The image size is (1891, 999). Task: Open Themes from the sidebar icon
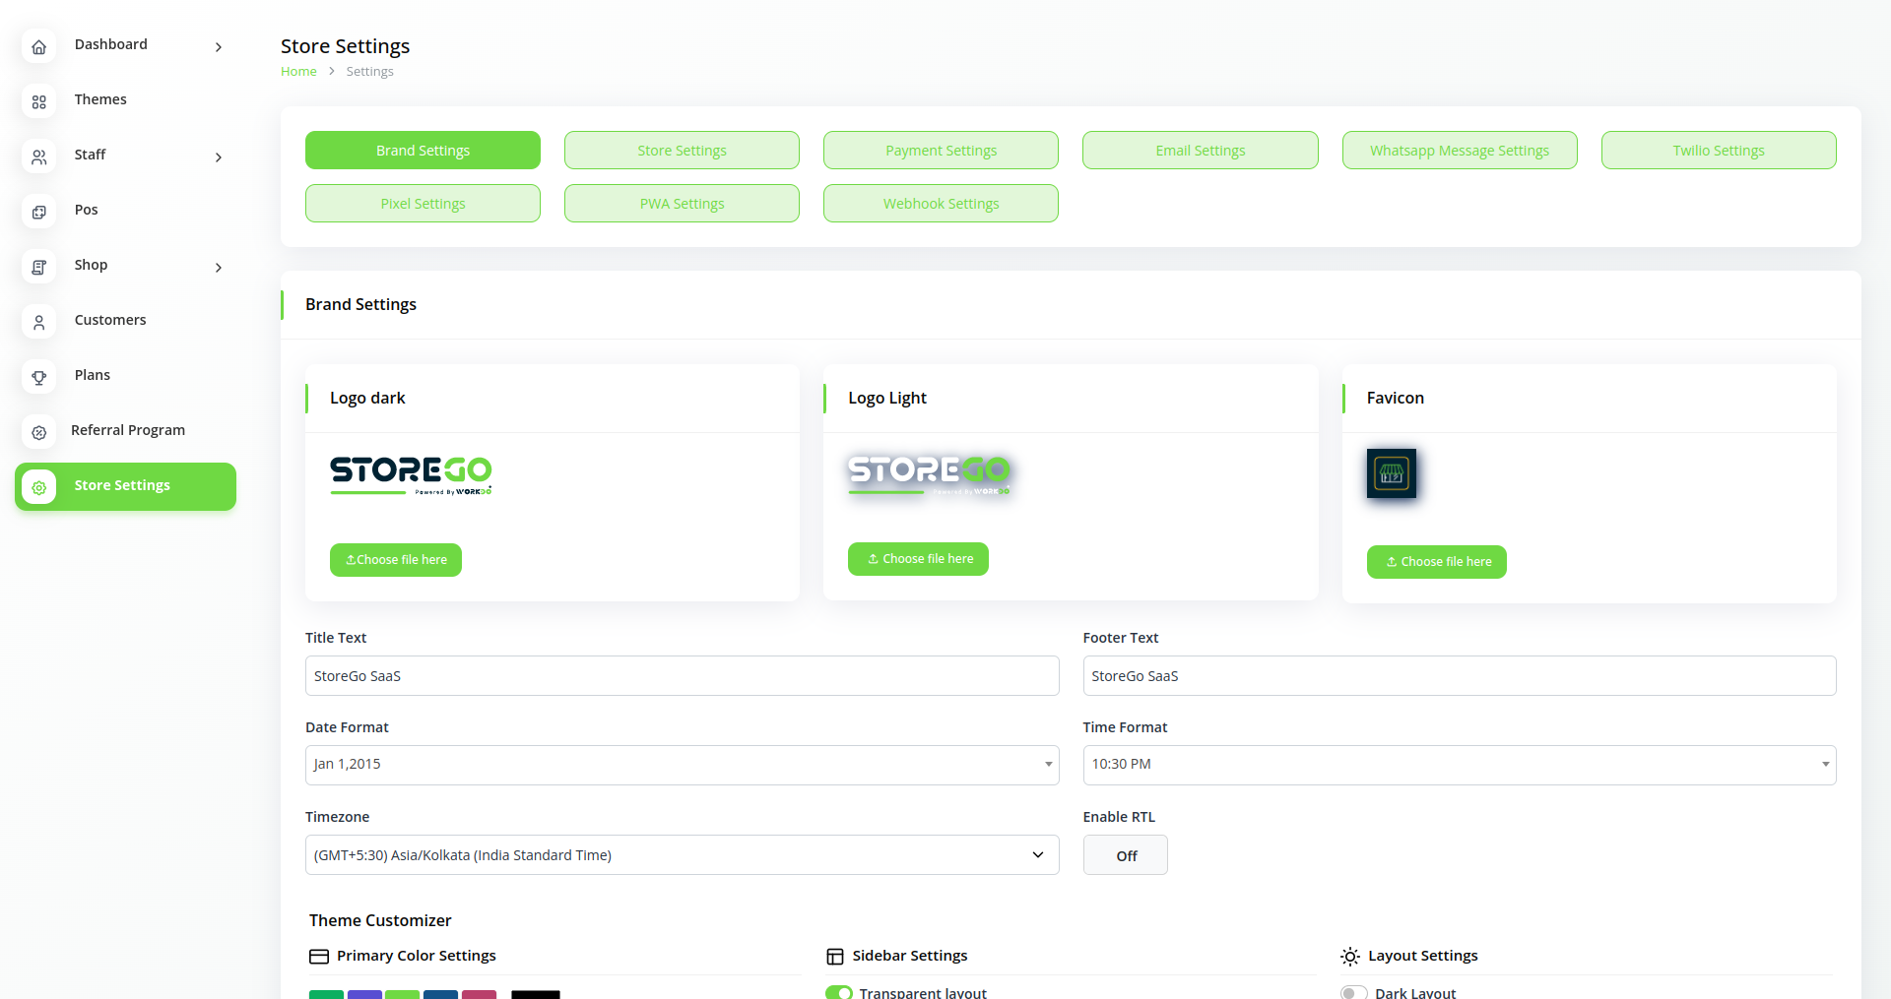click(x=39, y=101)
